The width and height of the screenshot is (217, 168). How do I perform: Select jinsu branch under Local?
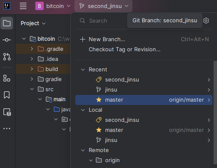[144, 140]
